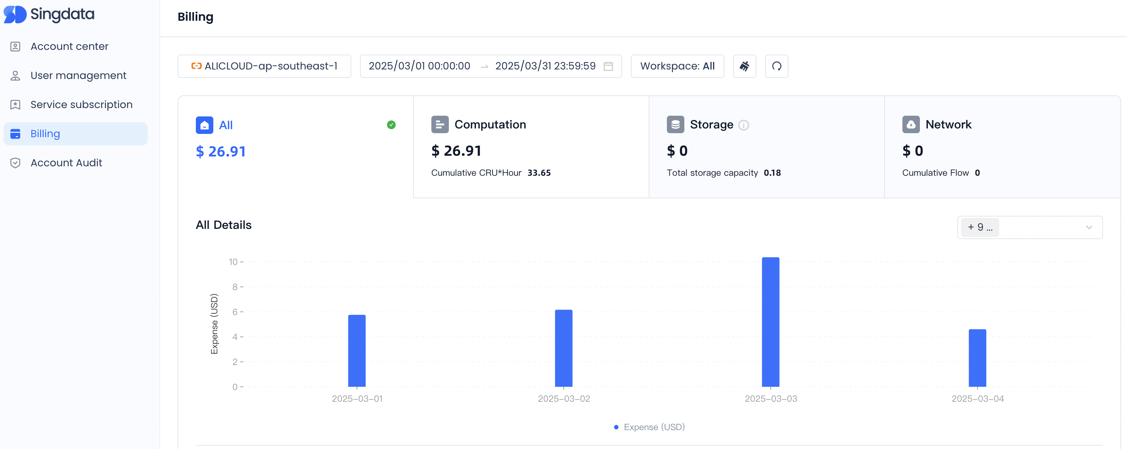Select the All cost card
This screenshot has width=1127, height=449.
(295, 147)
